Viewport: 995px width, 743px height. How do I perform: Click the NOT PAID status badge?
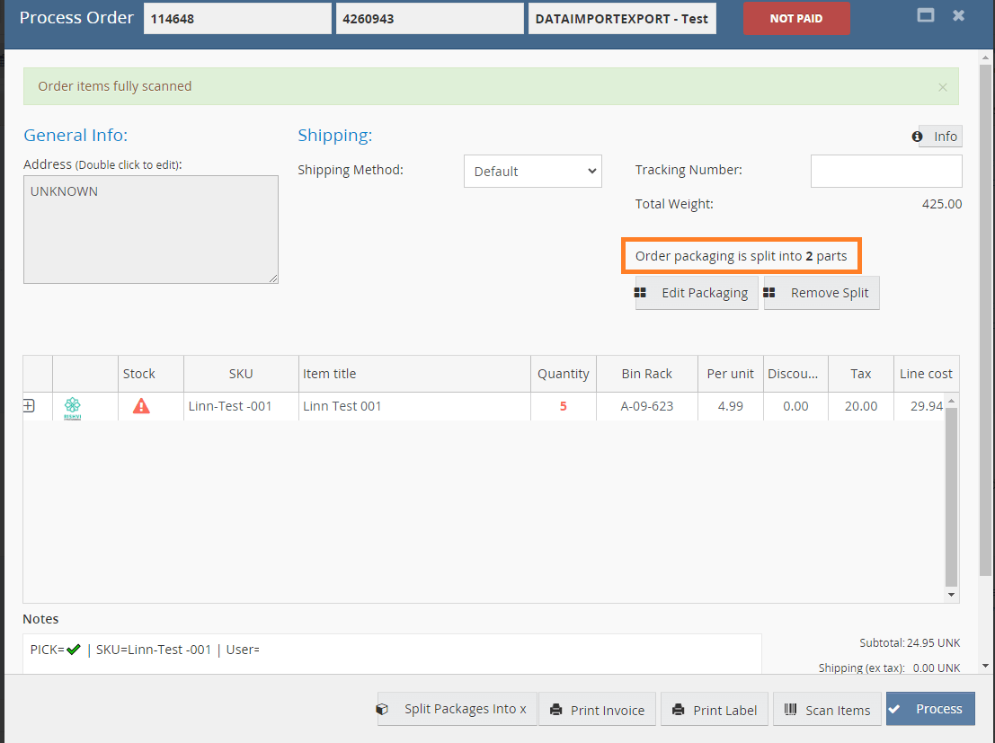[795, 18]
